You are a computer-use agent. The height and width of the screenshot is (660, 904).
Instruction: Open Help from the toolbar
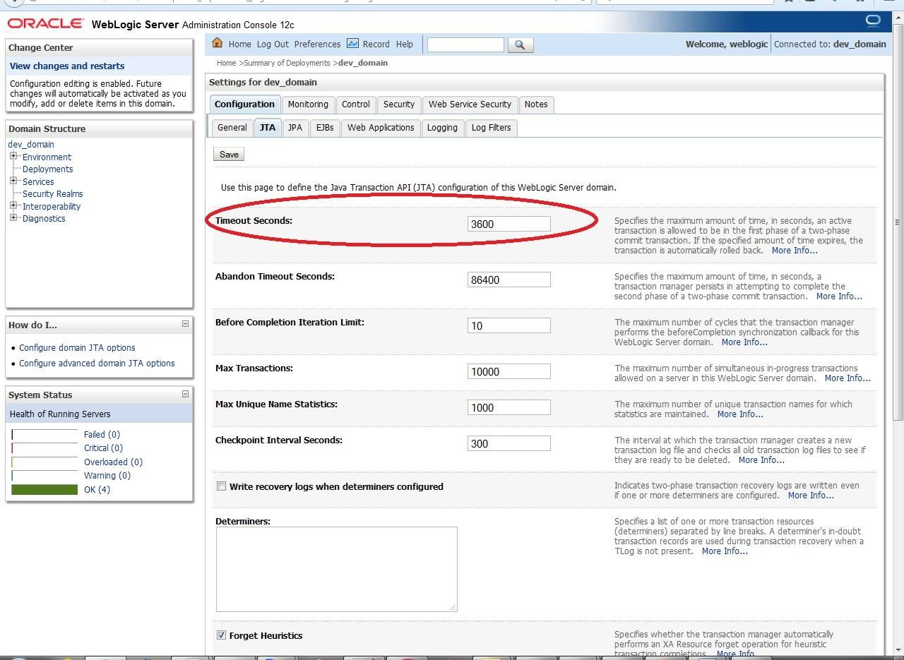point(405,44)
